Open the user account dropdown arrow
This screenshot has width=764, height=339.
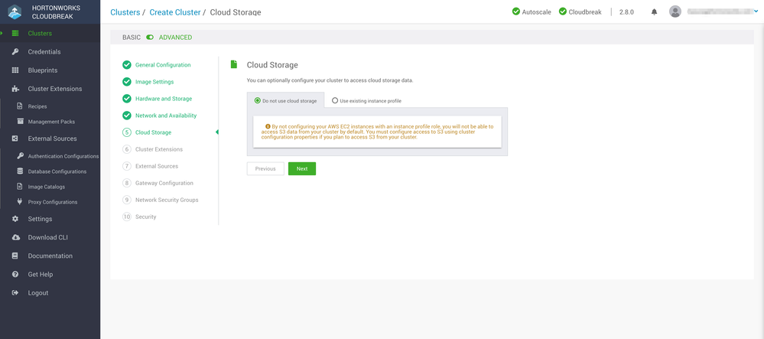coord(754,11)
